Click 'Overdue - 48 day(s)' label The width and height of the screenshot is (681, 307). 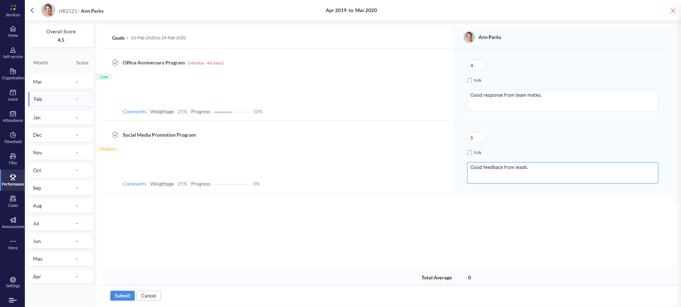205,63
